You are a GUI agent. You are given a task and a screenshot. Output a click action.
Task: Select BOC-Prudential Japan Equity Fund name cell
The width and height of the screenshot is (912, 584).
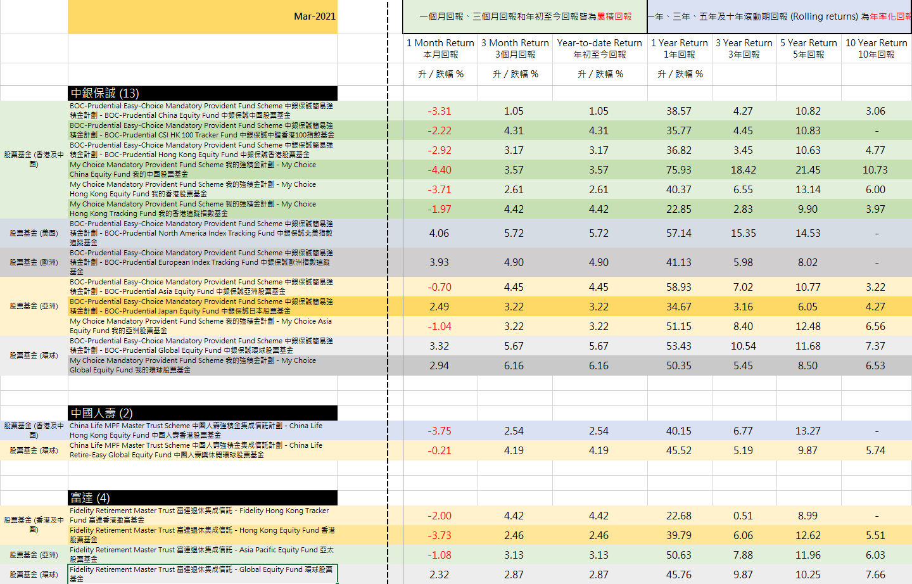[203, 307]
